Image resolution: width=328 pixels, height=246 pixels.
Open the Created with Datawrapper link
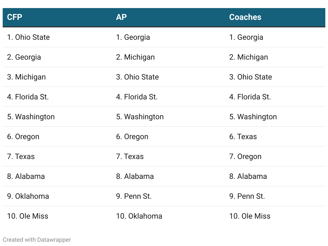tap(37, 240)
